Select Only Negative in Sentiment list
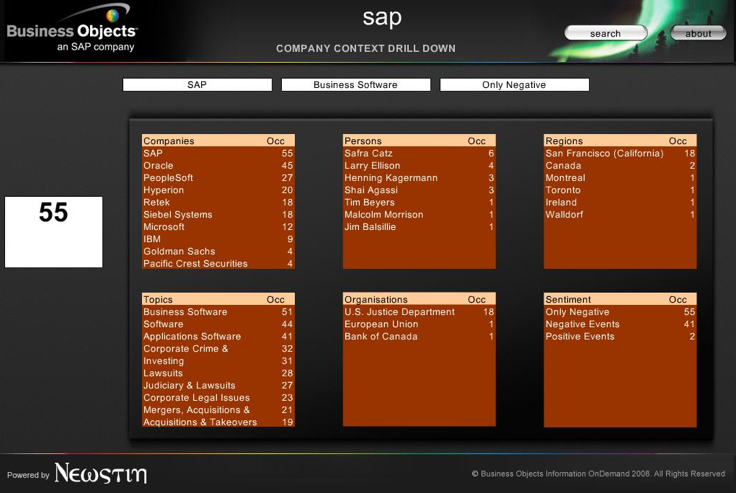The width and height of the screenshot is (736, 493). coord(620,312)
